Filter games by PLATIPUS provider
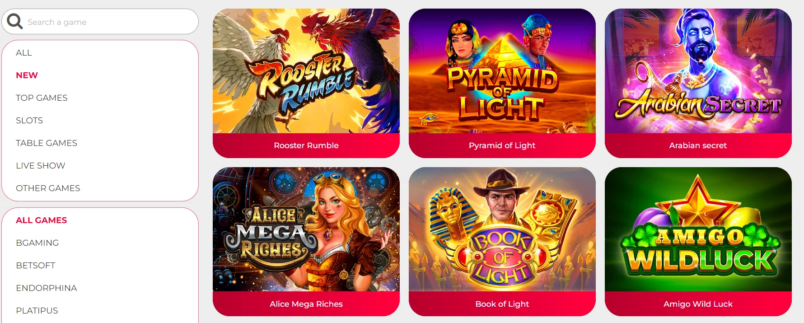 coord(37,311)
